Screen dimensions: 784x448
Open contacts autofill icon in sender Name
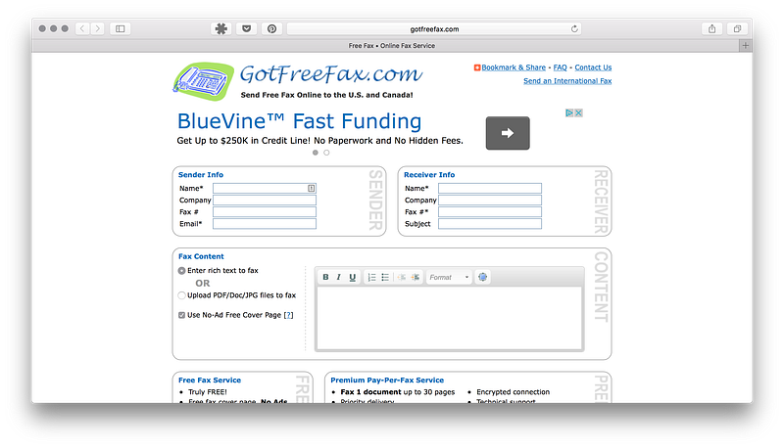coord(311,188)
